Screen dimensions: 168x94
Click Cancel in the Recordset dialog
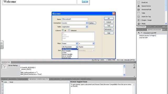pos(109,22)
